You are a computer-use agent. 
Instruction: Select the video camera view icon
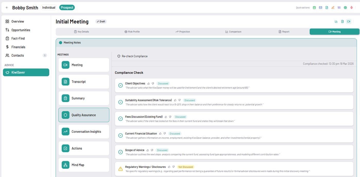[349, 22]
